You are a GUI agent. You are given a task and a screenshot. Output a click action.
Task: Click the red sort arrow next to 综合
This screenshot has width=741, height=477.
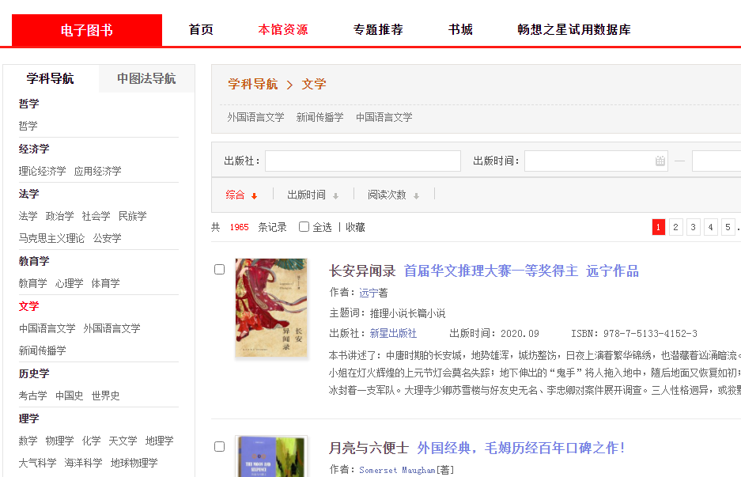click(254, 195)
